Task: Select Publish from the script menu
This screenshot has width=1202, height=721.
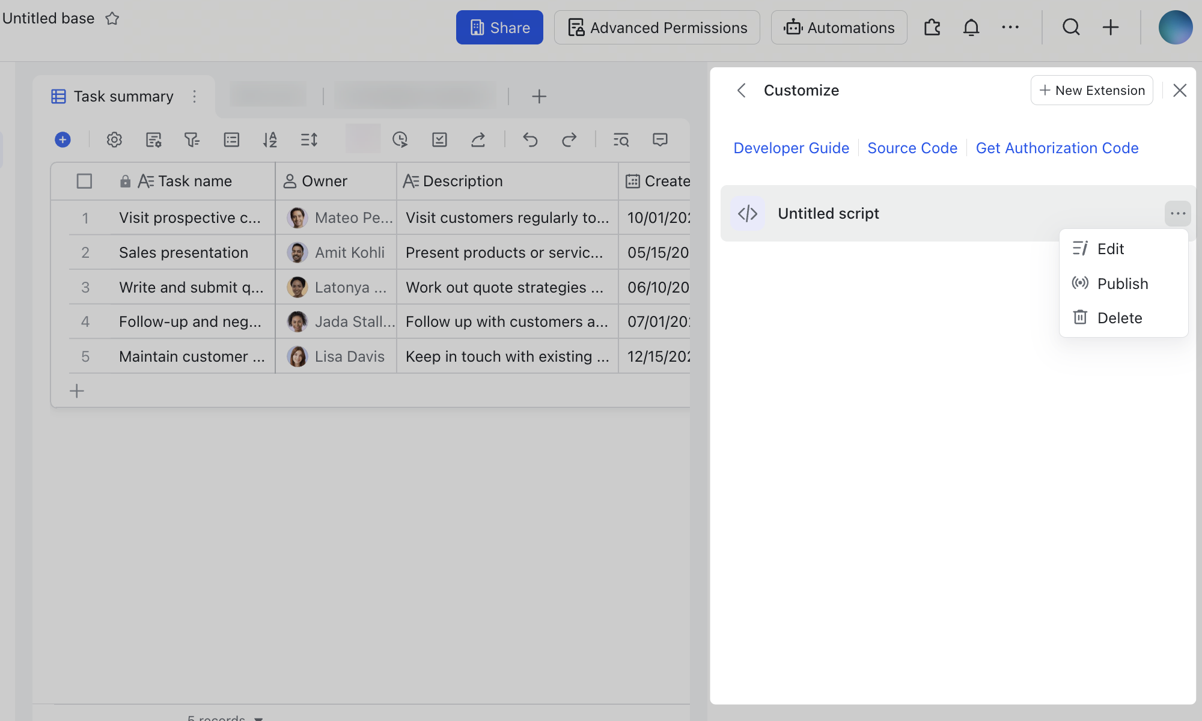Action: pos(1122,284)
